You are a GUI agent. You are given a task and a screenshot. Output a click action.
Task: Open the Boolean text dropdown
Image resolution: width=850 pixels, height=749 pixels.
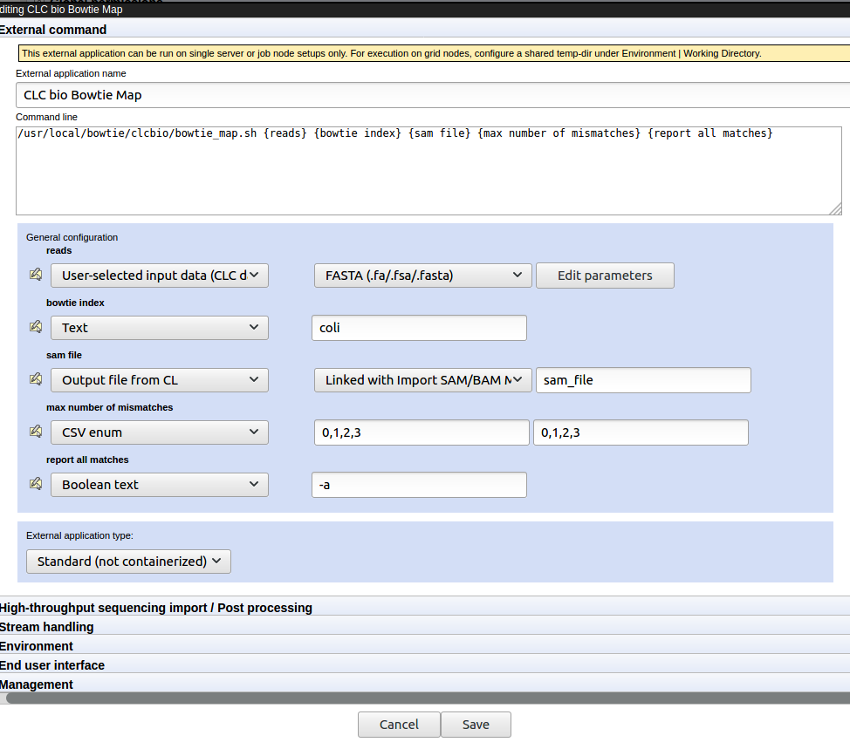pyautogui.click(x=159, y=484)
